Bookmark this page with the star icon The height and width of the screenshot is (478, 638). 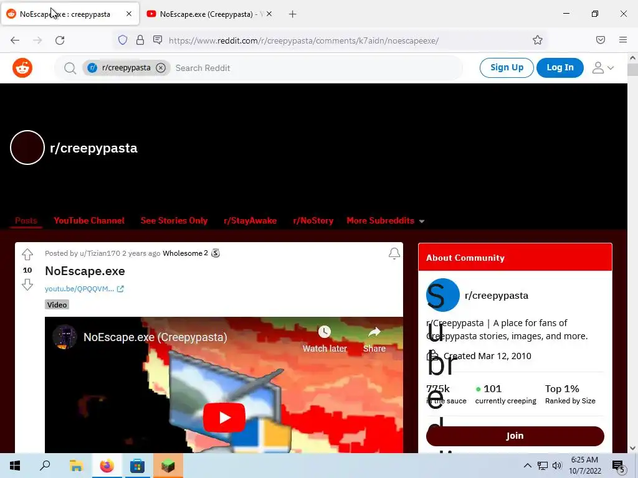point(538,40)
